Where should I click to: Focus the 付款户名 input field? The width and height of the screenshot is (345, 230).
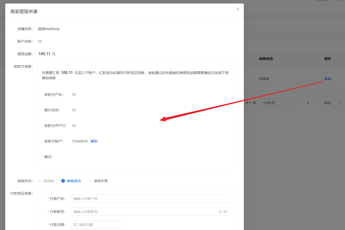point(150,199)
